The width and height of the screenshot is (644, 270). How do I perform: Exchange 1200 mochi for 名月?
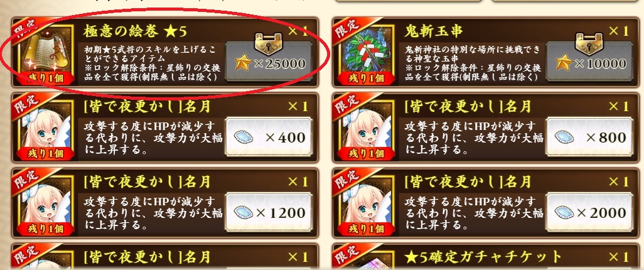(x=269, y=212)
